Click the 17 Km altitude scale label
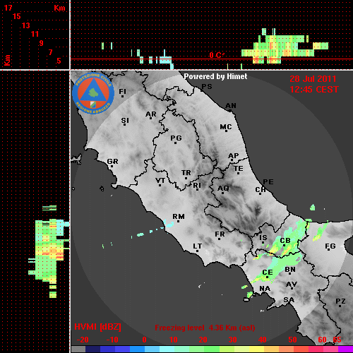The height and width of the screenshot is (353, 353). [x=8, y=8]
